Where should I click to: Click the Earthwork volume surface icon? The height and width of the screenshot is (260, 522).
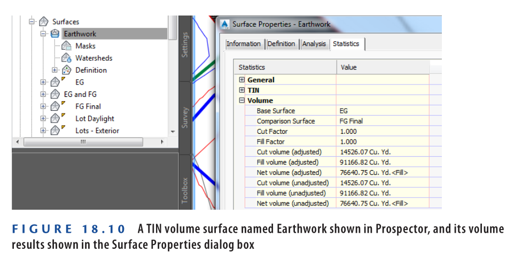tap(54, 34)
